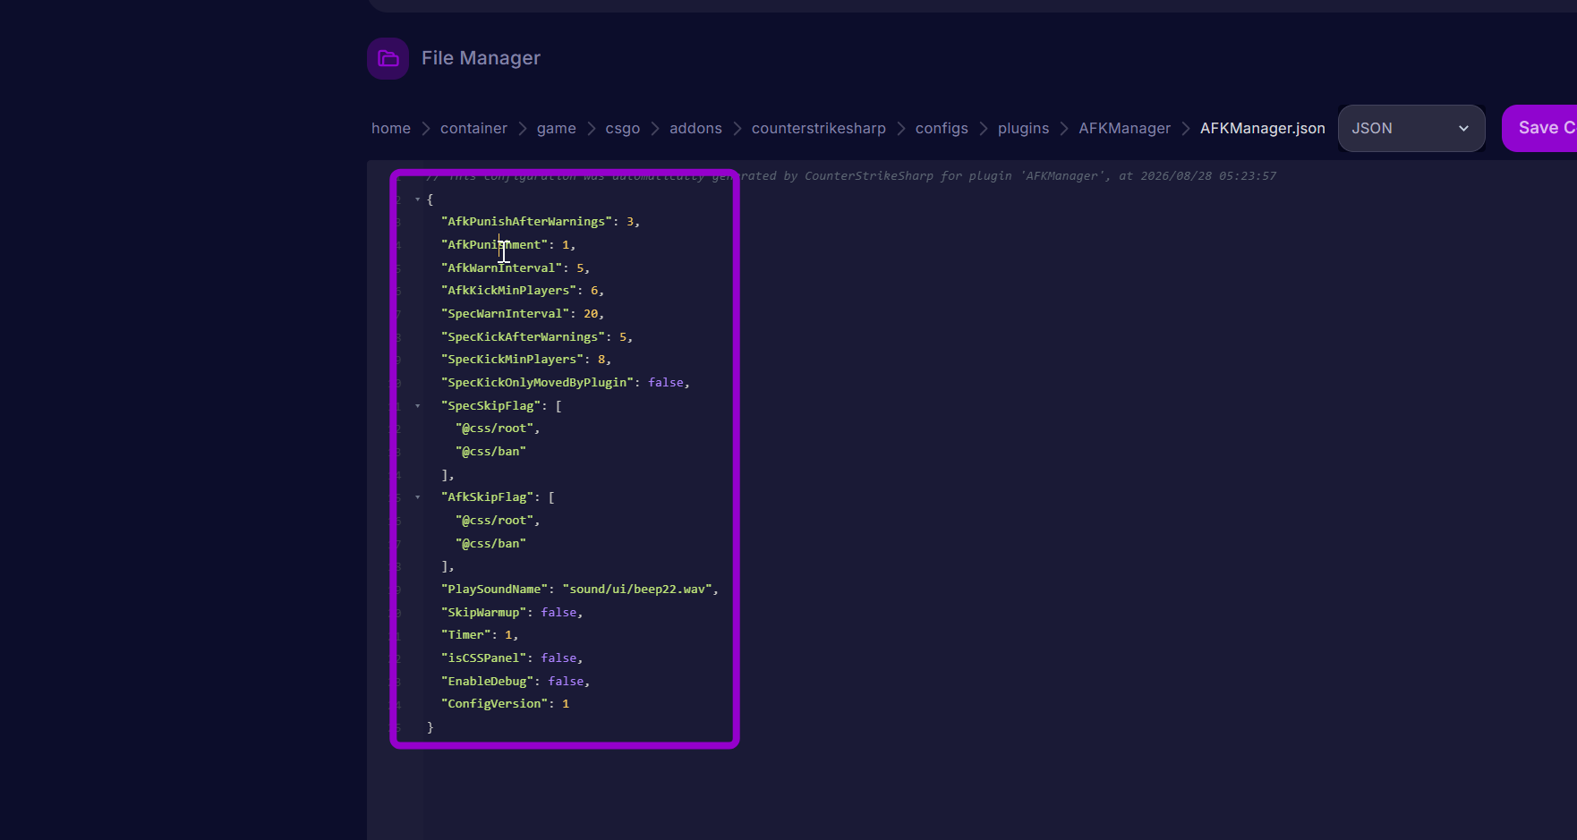Open the JSON language dropdown
Viewport: 1577px width, 840px height.
tap(1411, 128)
